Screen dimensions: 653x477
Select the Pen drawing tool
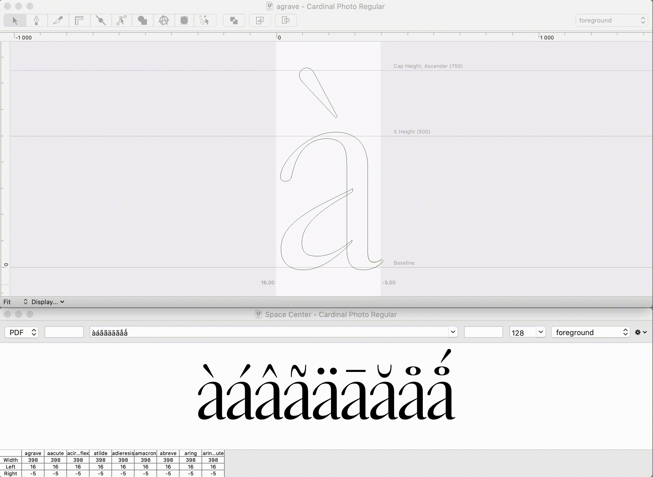click(36, 21)
